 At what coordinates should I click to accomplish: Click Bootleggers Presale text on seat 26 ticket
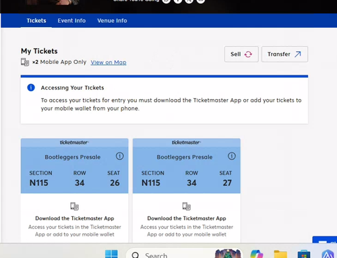tap(73, 157)
